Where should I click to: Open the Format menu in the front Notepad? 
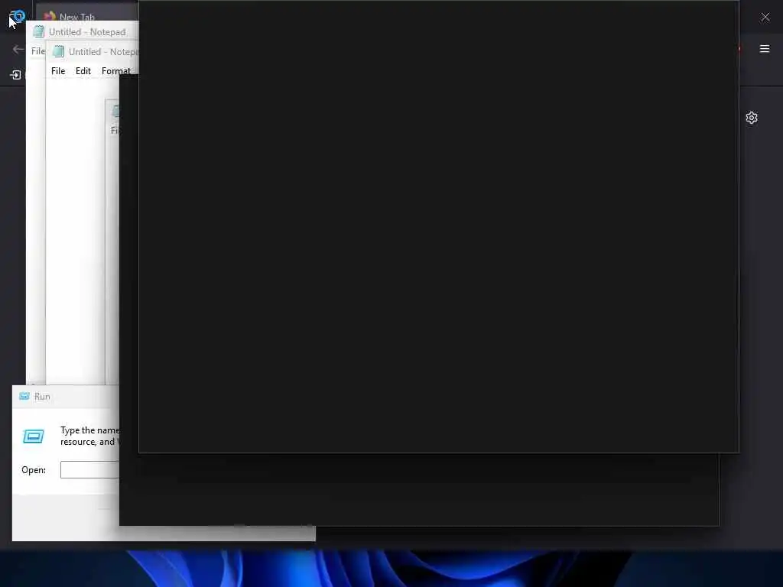(116, 71)
